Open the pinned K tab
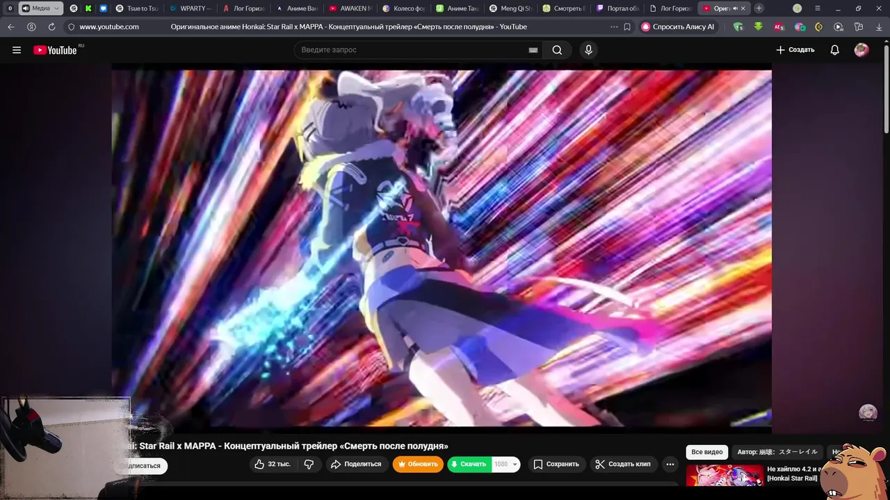This screenshot has height=500, width=890. (x=88, y=8)
